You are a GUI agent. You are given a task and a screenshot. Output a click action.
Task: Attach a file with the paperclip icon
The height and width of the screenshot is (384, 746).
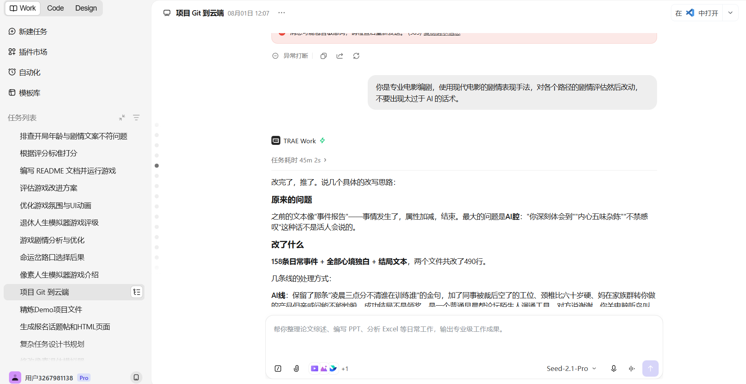pyautogui.click(x=296, y=368)
